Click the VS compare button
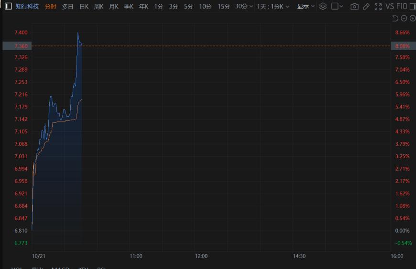The image size is (416, 269). (x=390, y=6)
